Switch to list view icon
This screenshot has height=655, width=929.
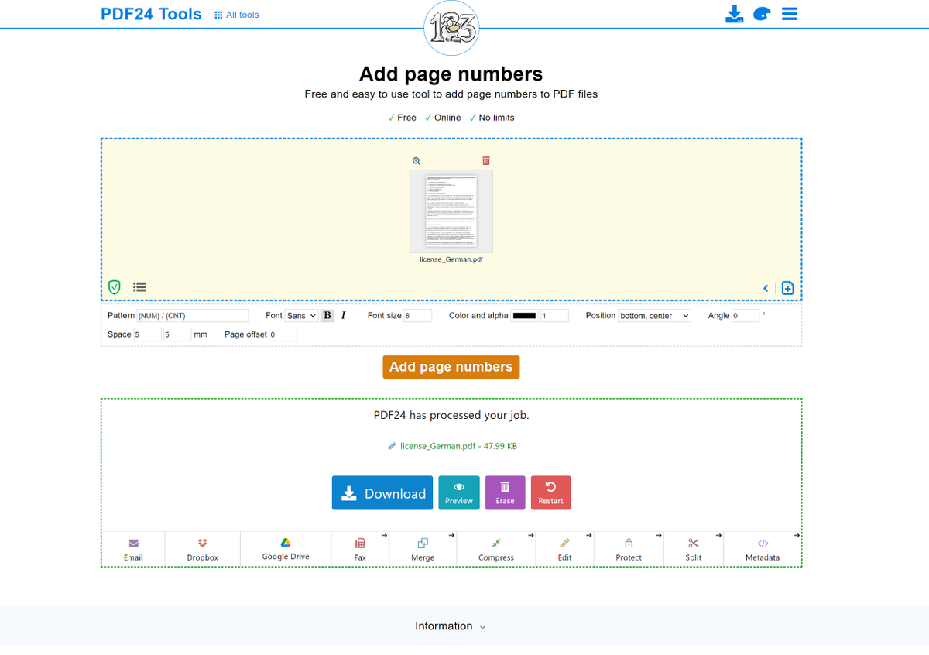(139, 286)
